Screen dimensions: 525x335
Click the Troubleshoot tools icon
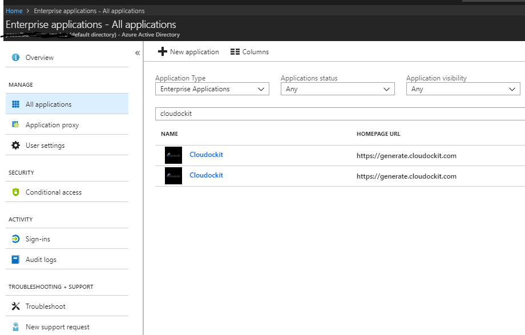[15, 306]
